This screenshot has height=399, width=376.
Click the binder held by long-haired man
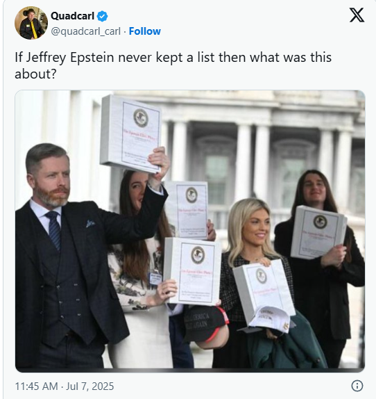318,232
